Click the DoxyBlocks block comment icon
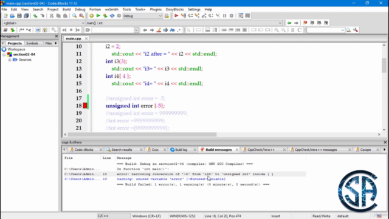 [22, 30]
